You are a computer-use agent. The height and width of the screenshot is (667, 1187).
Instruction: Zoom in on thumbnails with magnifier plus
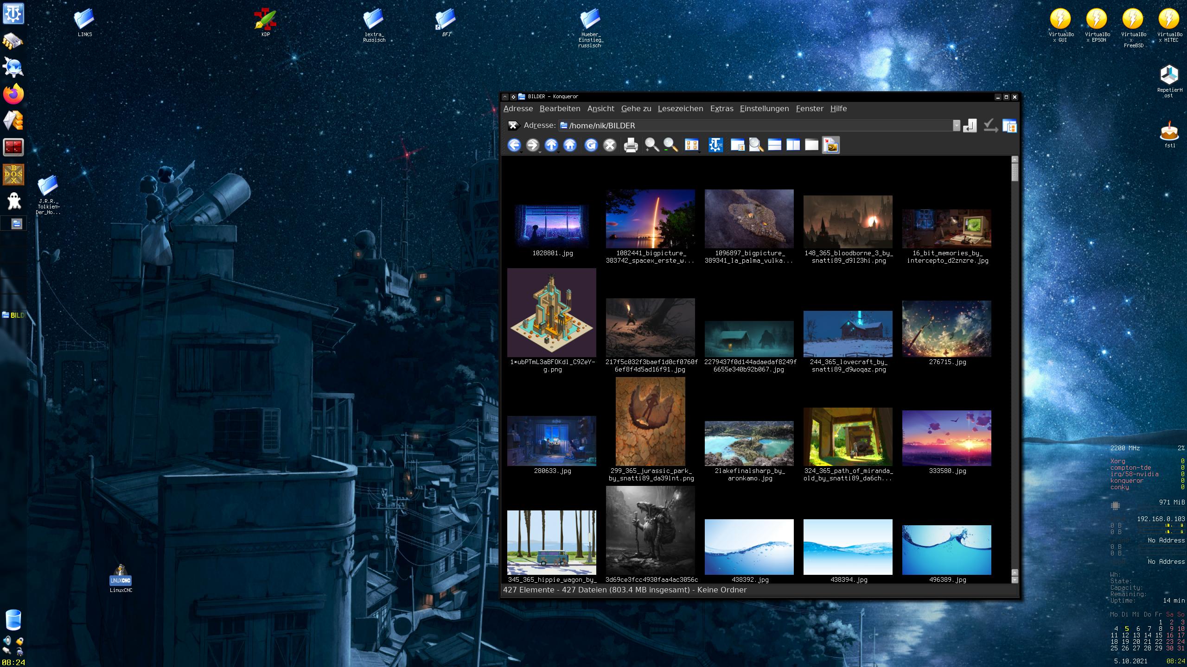pyautogui.click(x=651, y=145)
